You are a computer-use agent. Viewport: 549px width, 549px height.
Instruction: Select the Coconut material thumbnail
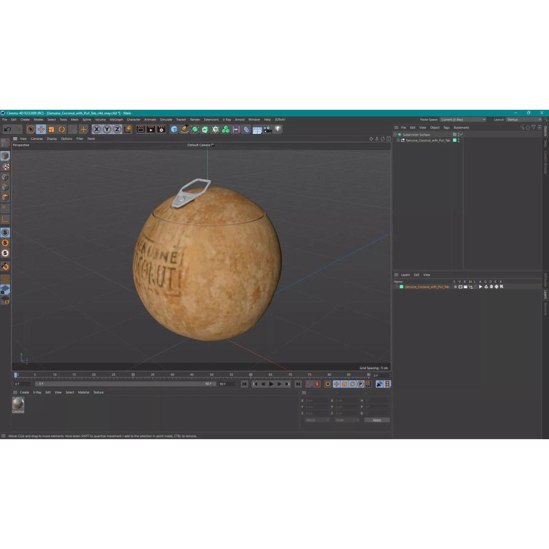18,403
